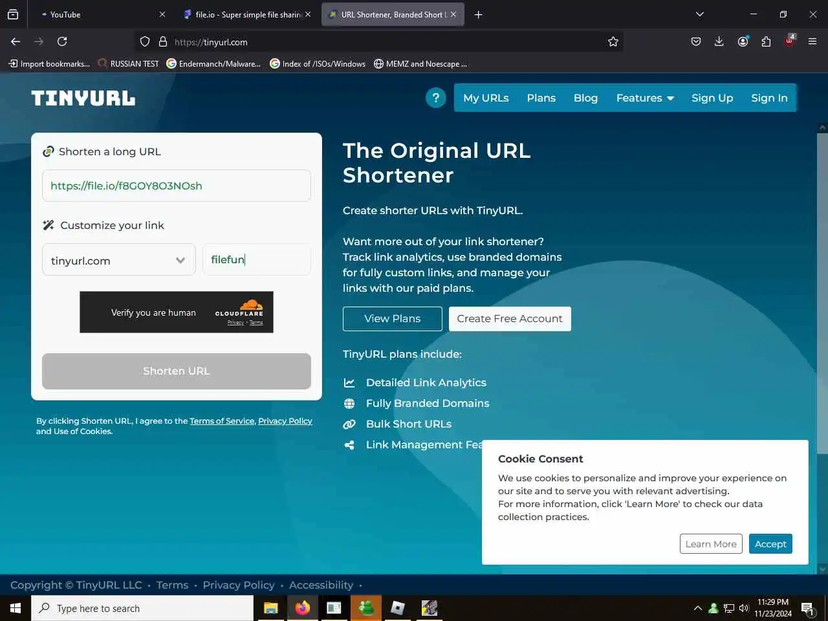Viewport: 828px width, 621px height.
Task: Open the Plans navigation item
Action: click(541, 98)
